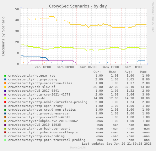156x151 pixels.
Task: Click the 3.05 average for http-probing
Action: point(130,79)
